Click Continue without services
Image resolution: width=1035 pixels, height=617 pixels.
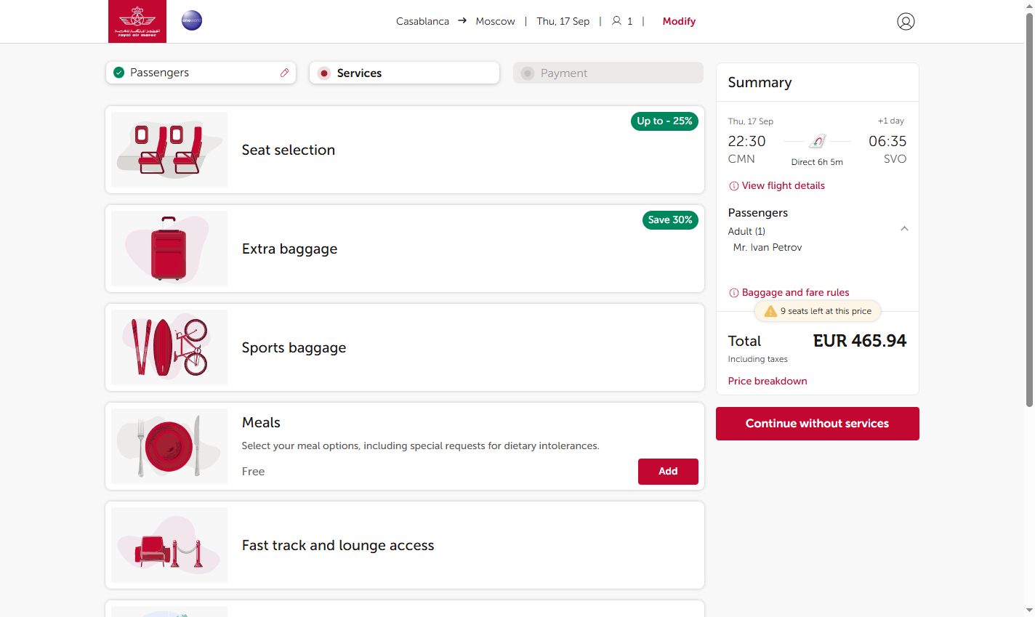pos(818,424)
